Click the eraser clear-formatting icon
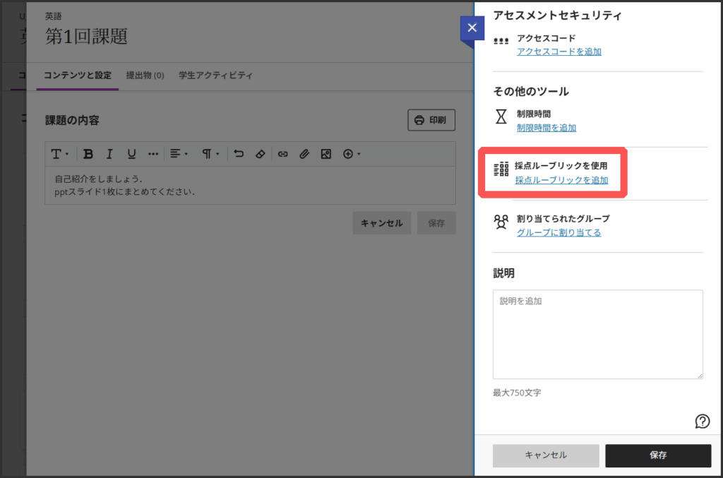This screenshot has width=723, height=478. pyautogui.click(x=260, y=154)
